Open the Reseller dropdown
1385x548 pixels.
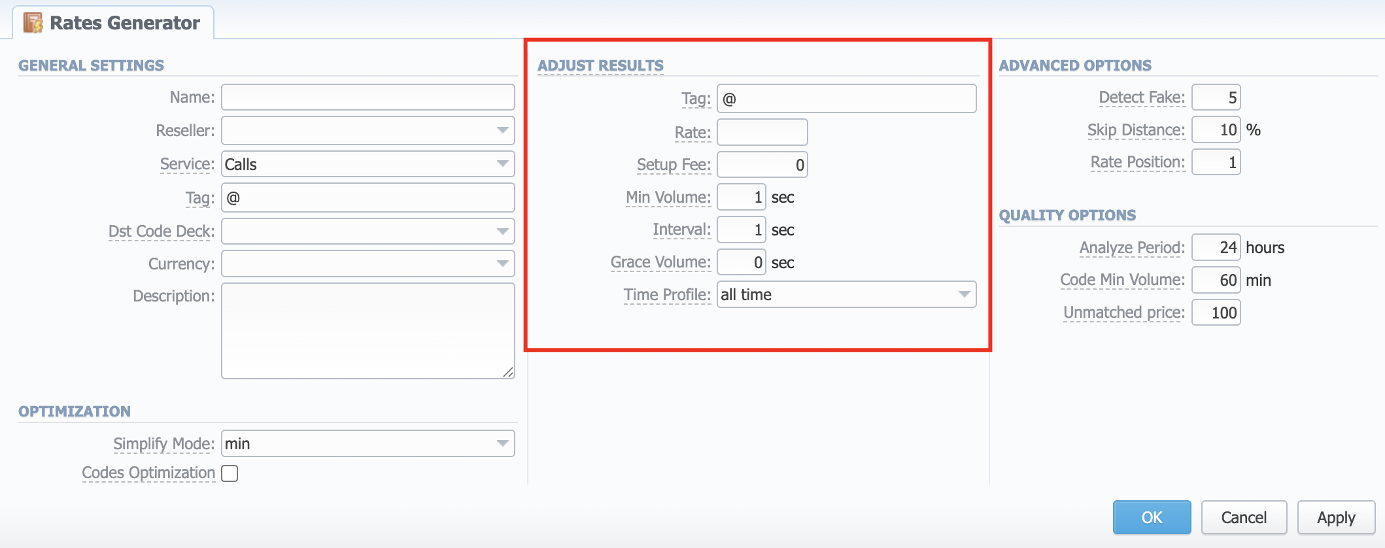point(368,131)
